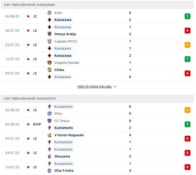
Task: Click the Oita Trinita team name
Action: pyautogui.click(x=64, y=171)
